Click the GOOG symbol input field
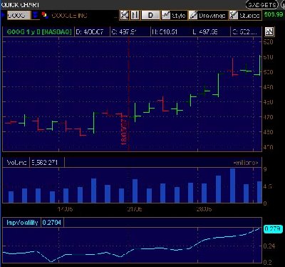 19,16
